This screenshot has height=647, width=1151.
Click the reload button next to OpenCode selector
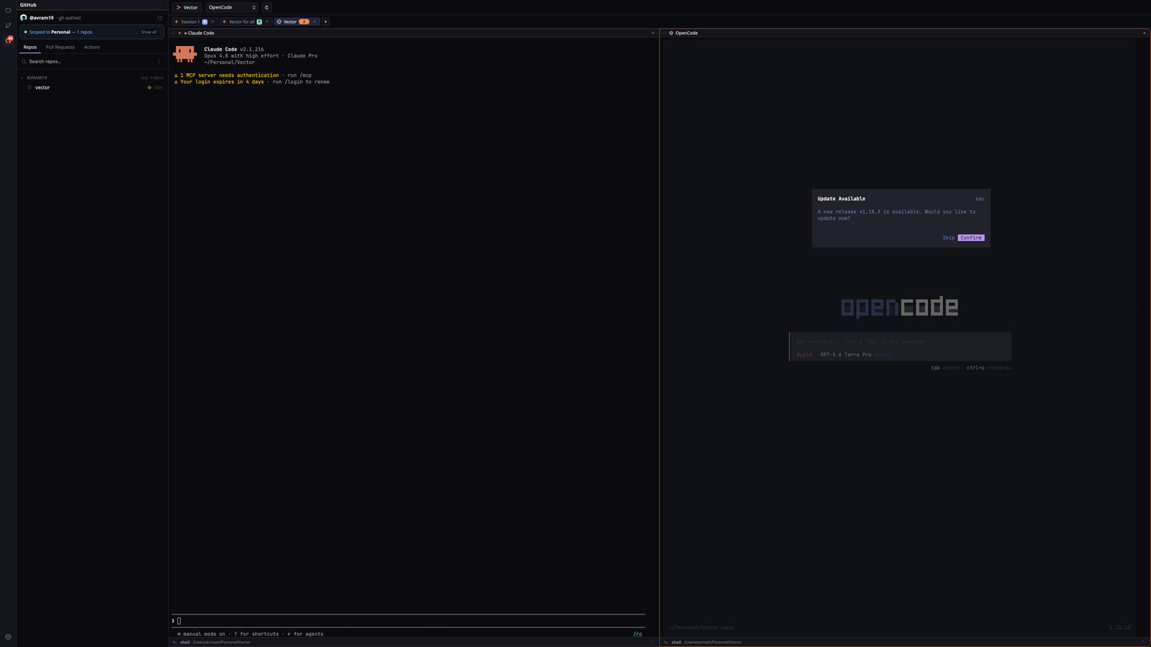[x=266, y=7]
